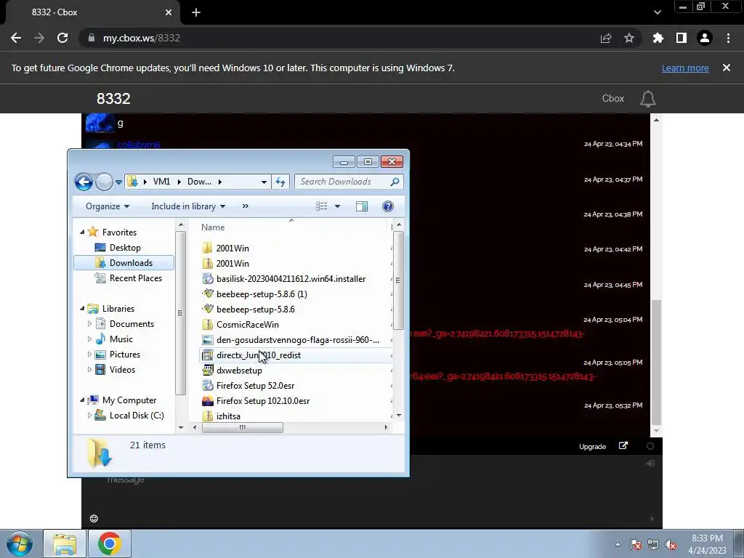Collapse the Libraries tree group

(x=82, y=308)
